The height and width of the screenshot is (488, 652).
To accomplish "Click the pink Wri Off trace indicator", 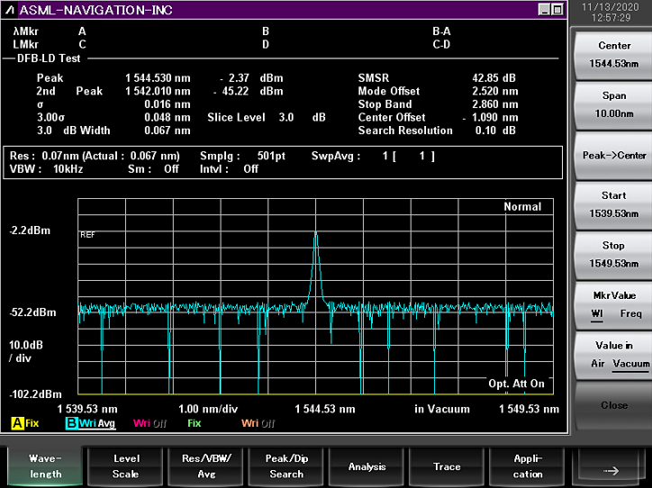I will coord(149,423).
